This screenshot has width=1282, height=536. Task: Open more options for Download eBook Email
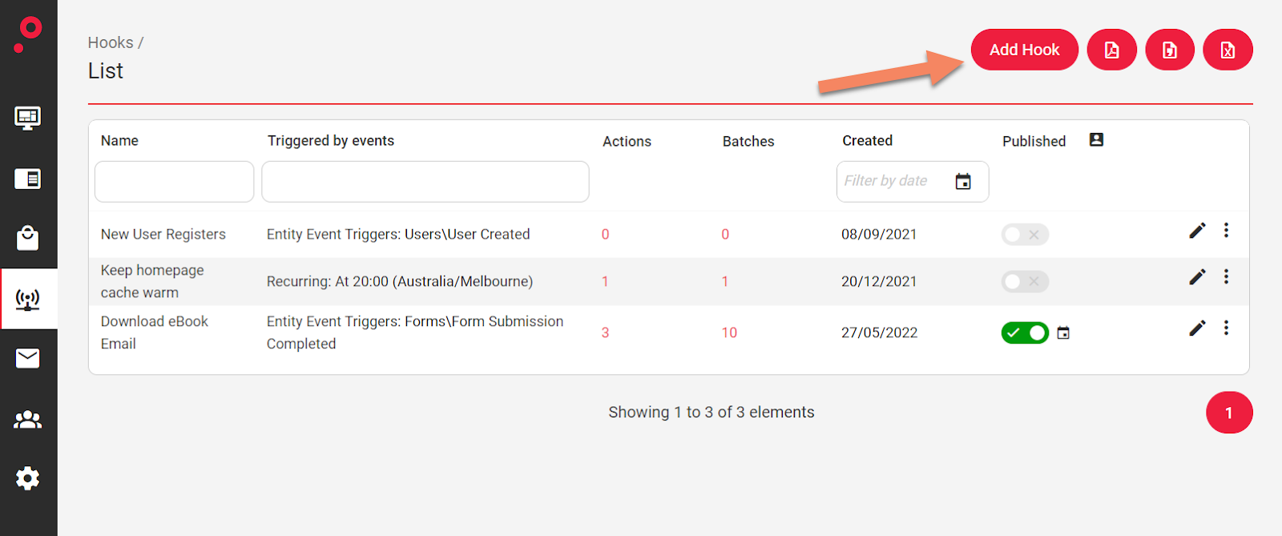1226,328
